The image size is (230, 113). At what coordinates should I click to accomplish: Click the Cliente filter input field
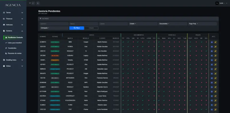coord(113,24)
